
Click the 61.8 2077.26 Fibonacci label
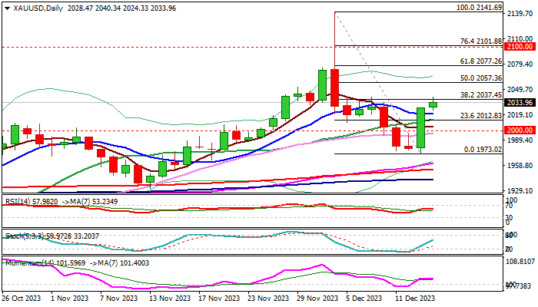481,61
